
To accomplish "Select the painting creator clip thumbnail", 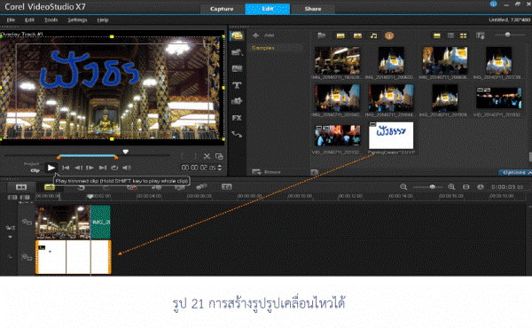I will click(391, 136).
